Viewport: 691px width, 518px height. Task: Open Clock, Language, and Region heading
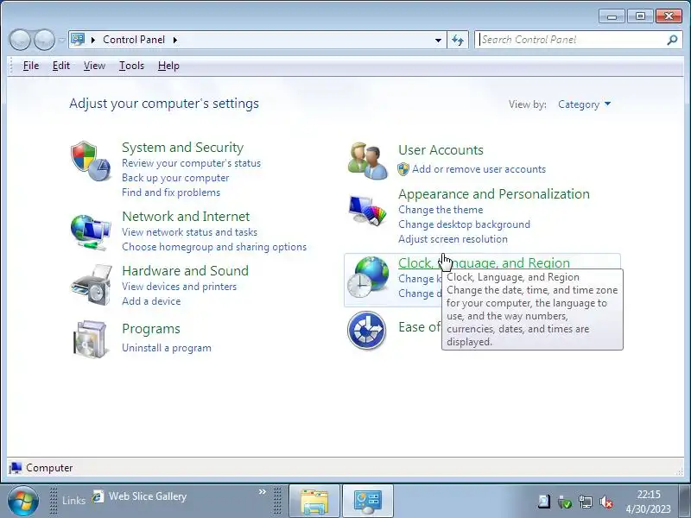tap(484, 263)
